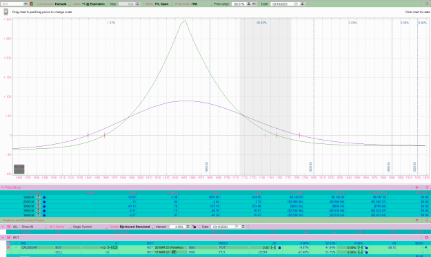The width and height of the screenshot is (431, 257).
Task: Click the Positions and Simulated Trades header
Action: click(23, 220)
